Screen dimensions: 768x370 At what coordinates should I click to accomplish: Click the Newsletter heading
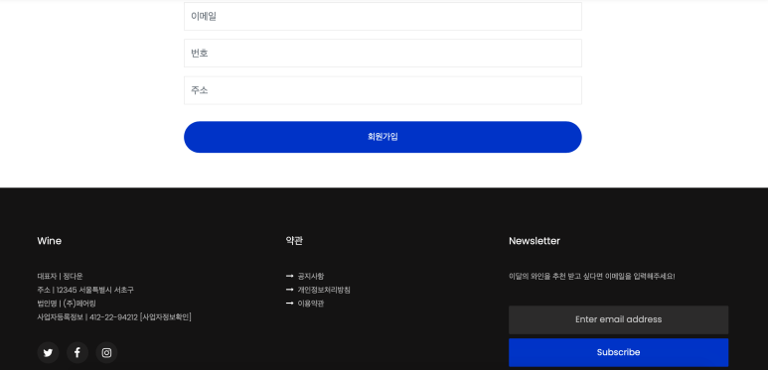tap(535, 241)
